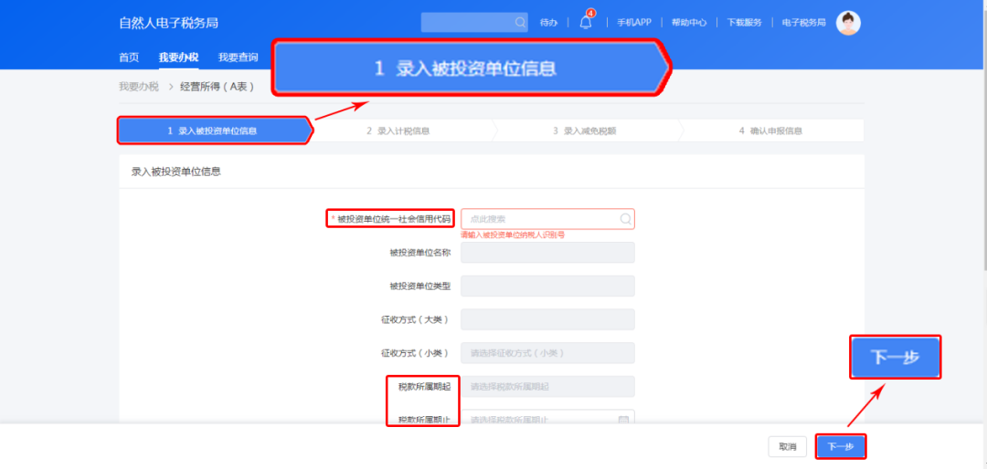Select step 2 录入计税信息
This screenshot has height=469, width=987.
(x=398, y=130)
